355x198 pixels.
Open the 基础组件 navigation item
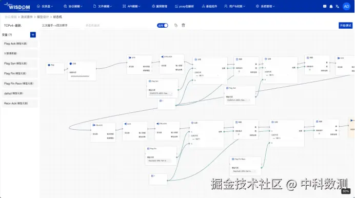[209, 6]
